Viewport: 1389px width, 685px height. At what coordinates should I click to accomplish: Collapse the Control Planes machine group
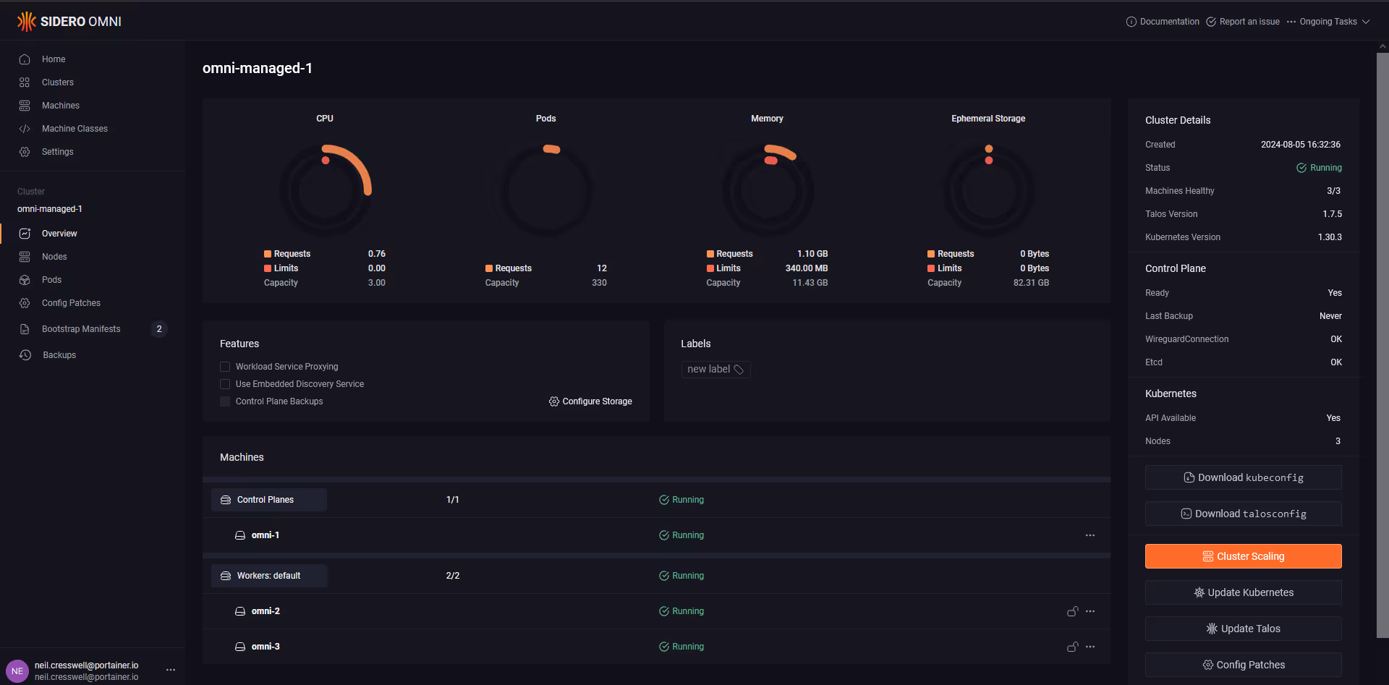click(269, 500)
